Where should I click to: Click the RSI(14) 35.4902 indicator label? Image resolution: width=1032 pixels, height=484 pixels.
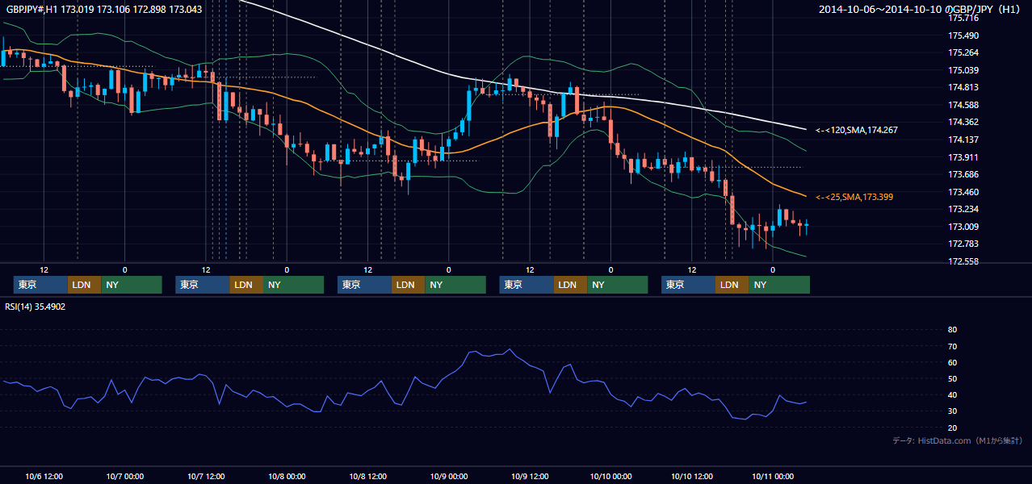(x=36, y=307)
